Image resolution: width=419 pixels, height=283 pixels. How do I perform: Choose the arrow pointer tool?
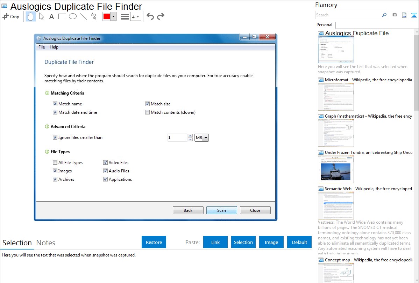coord(41,16)
